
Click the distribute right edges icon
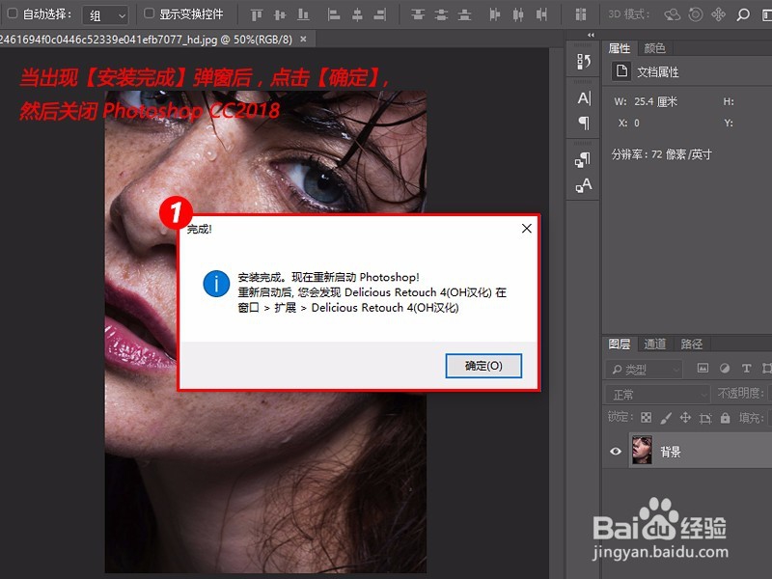point(541,15)
